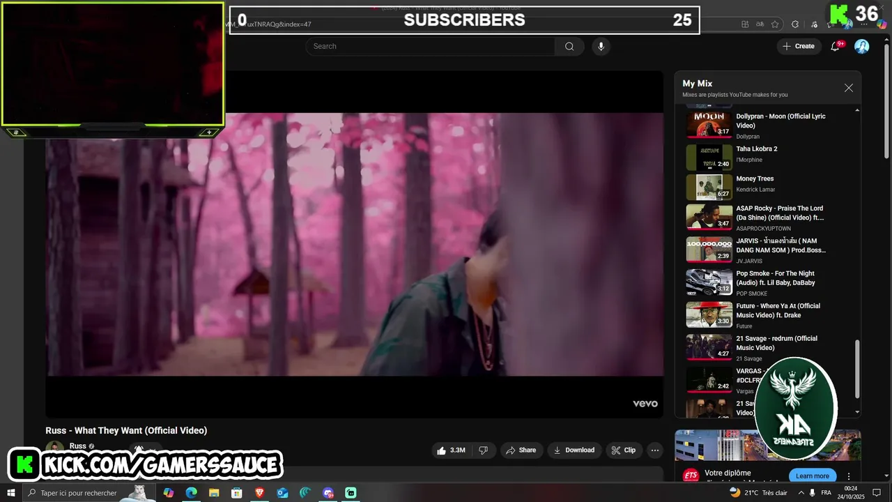The width and height of the screenshot is (892, 502).
Task: Show hidden system tray icons chevron
Action: [x=801, y=493]
